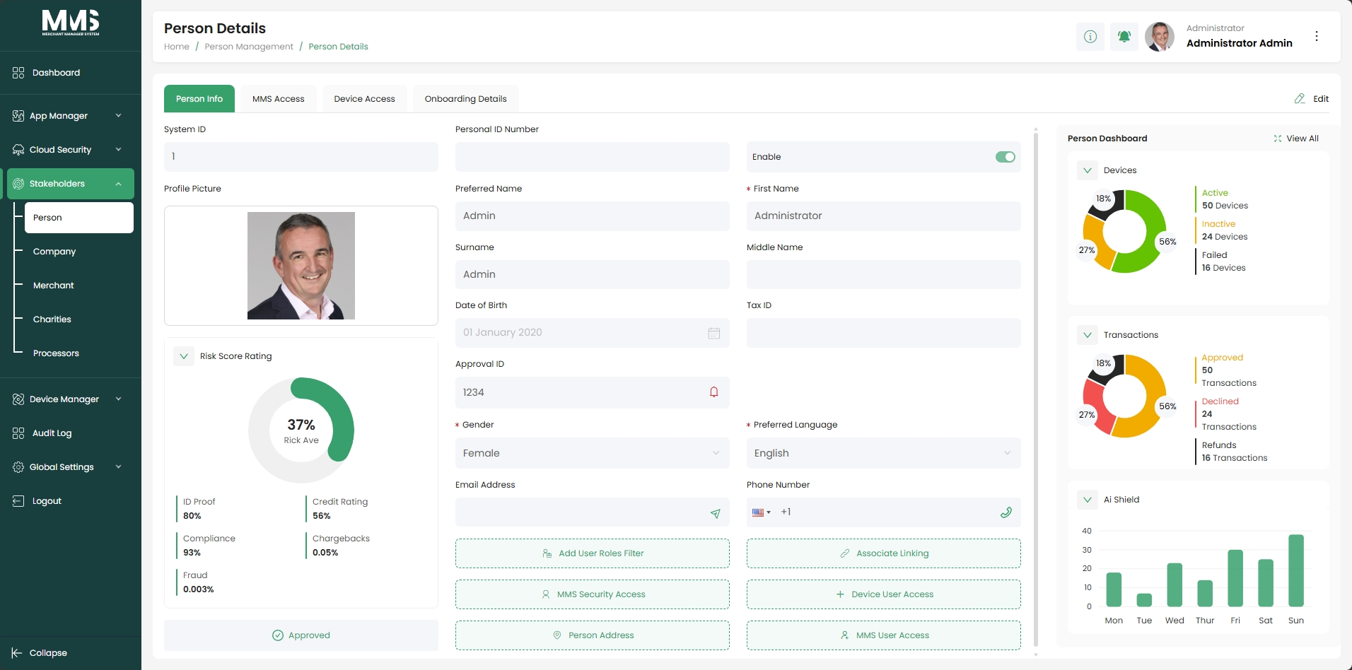Click the phone call icon in Phone Number
The image size is (1352, 670).
(x=1006, y=512)
